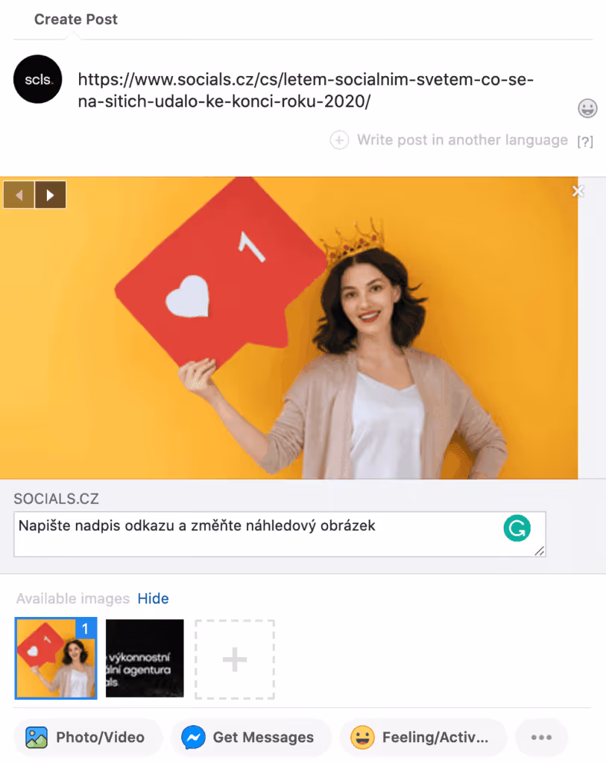Select the Create Post tab
The width and height of the screenshot is (606, 763).
[x=75, y=19]
